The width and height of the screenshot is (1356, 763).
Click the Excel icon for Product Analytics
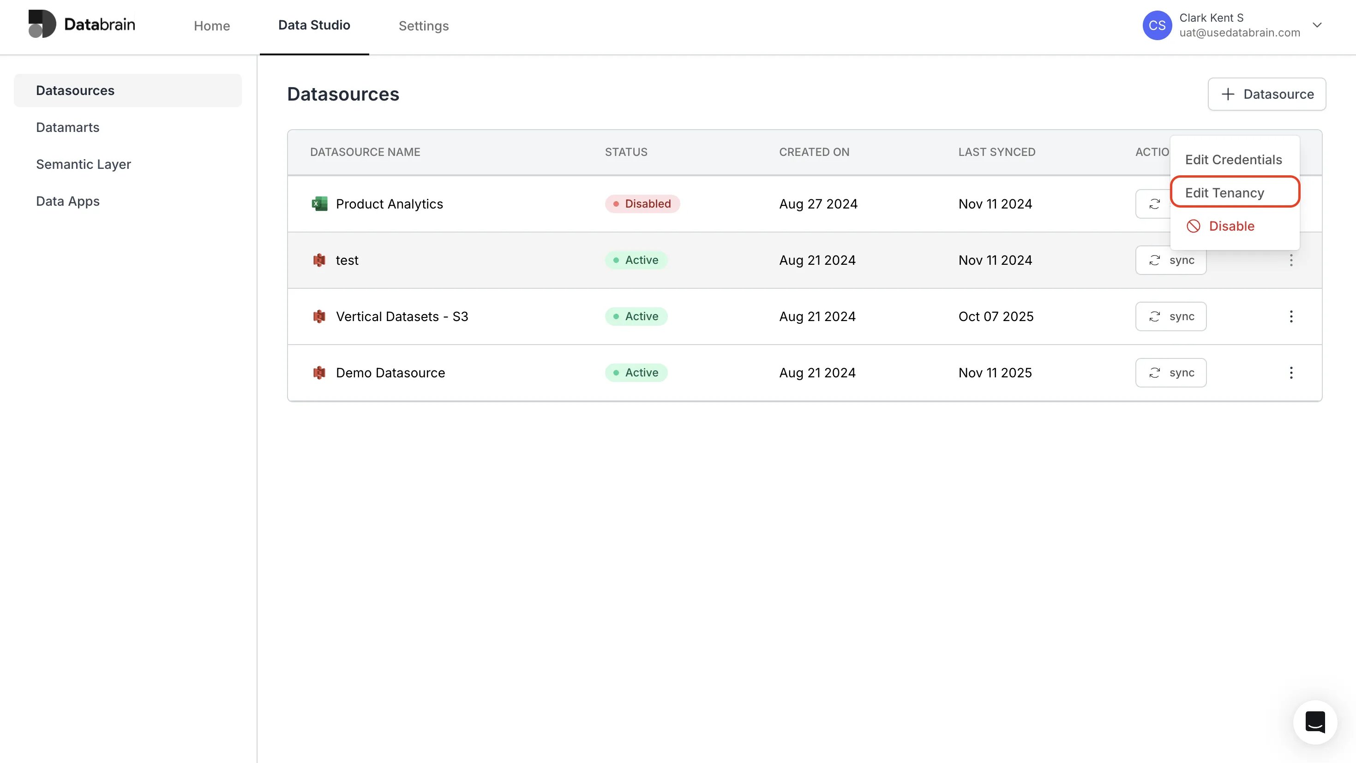319,203
